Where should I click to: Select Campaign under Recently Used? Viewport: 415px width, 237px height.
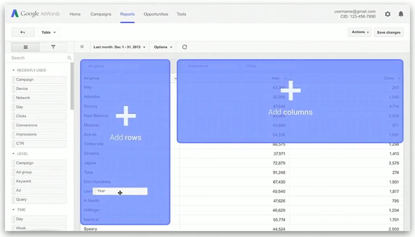click(39, 80)
